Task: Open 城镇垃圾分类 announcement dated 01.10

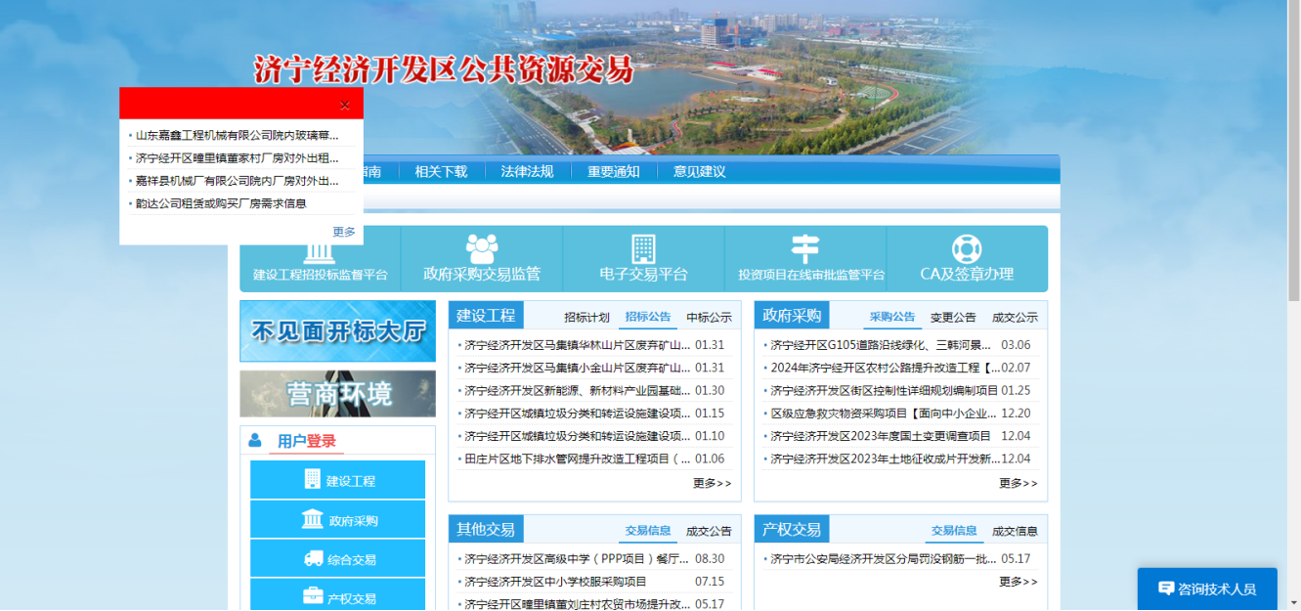Action: point(578,436)
